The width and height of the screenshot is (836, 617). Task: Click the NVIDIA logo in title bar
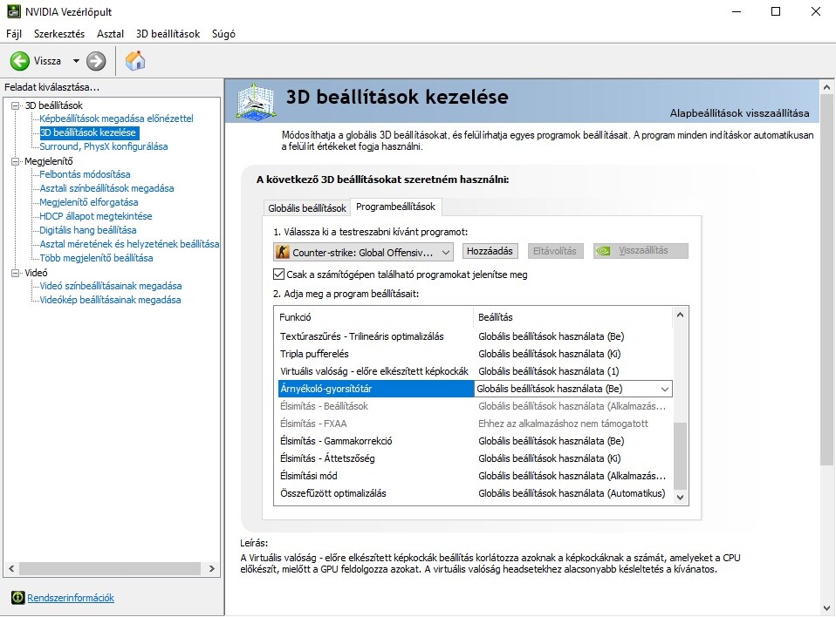pyautogui.click(x=12, y=12)
